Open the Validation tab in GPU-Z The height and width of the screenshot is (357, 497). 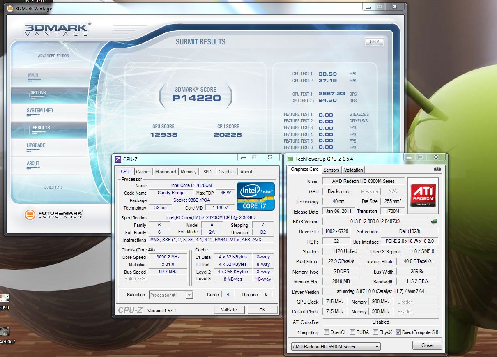[354, 170]
